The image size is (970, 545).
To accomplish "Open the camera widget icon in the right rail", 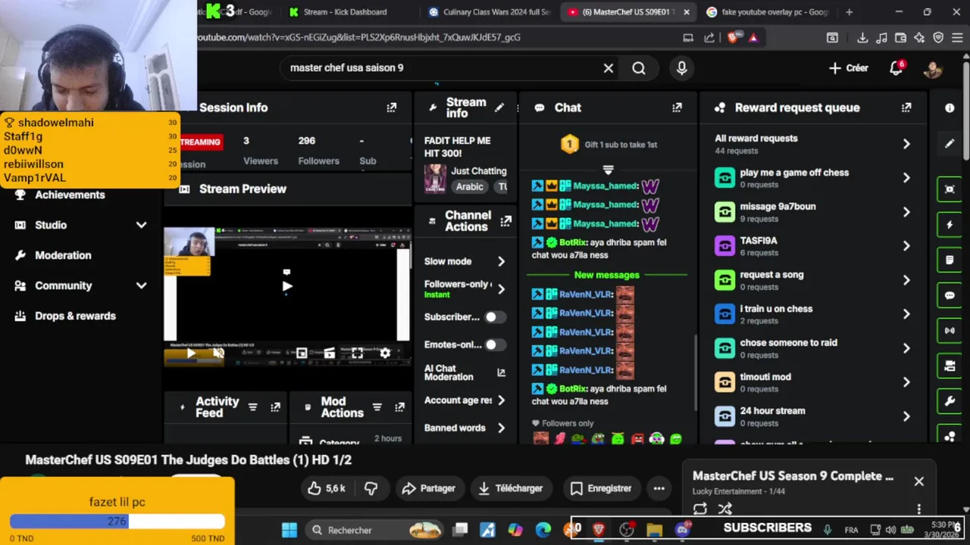I will [x=950, y=366].
